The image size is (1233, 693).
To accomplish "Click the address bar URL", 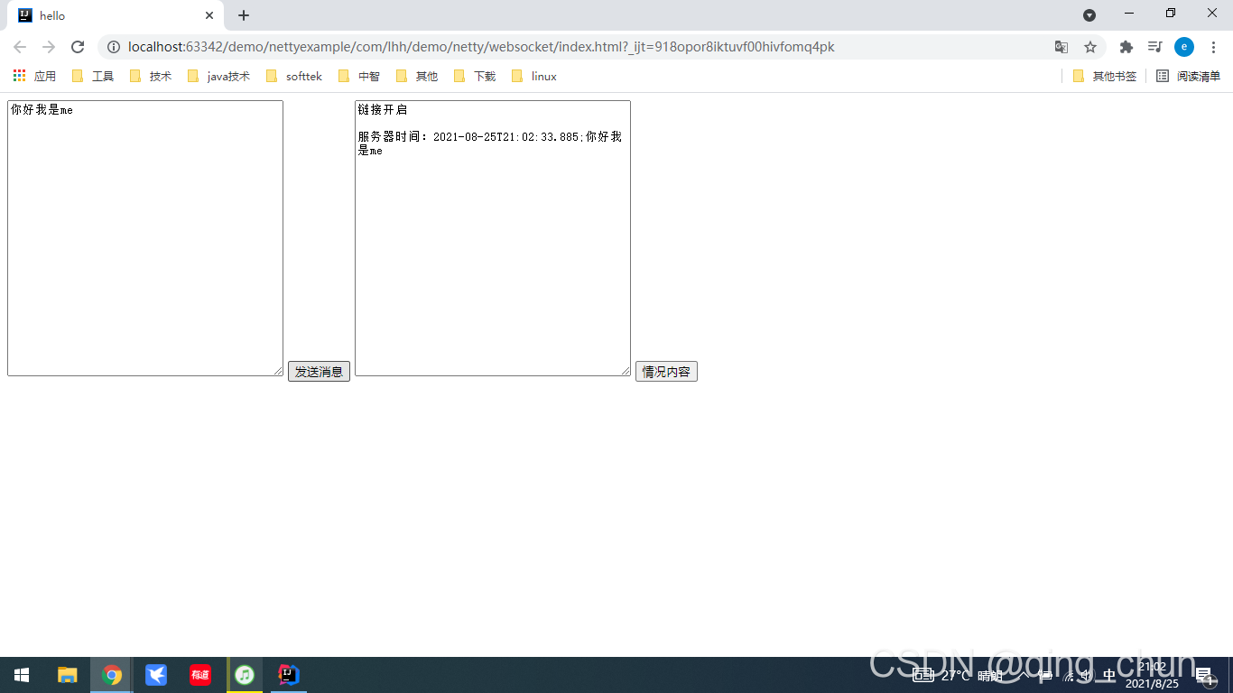I will click(x=481, y=47).
